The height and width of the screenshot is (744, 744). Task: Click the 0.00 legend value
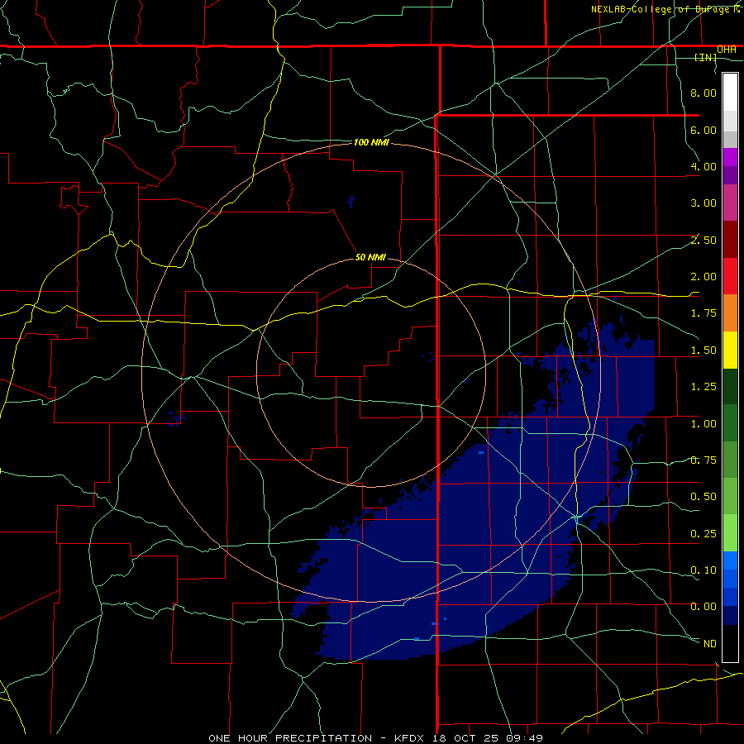(703, 607)
